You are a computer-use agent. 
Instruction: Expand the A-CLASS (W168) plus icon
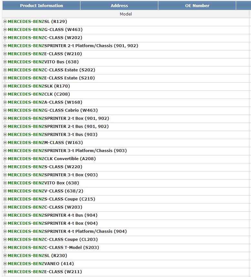coord(5,102)
